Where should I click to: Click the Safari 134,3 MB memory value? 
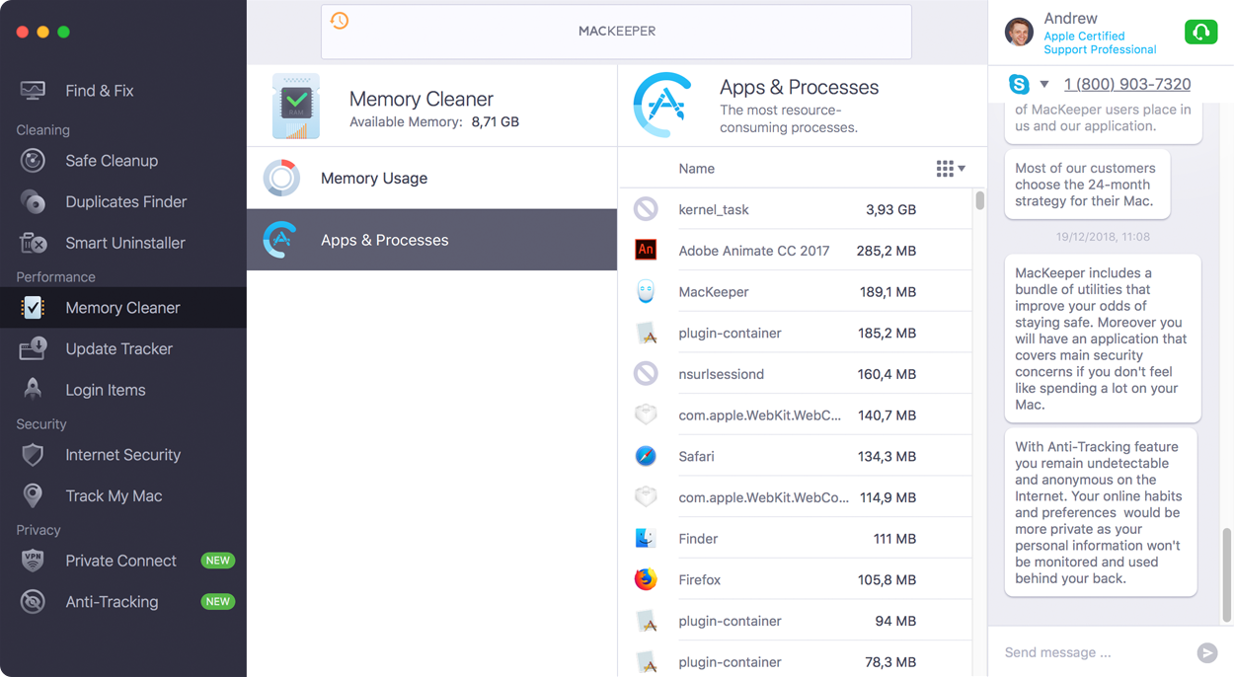(887, 456)
